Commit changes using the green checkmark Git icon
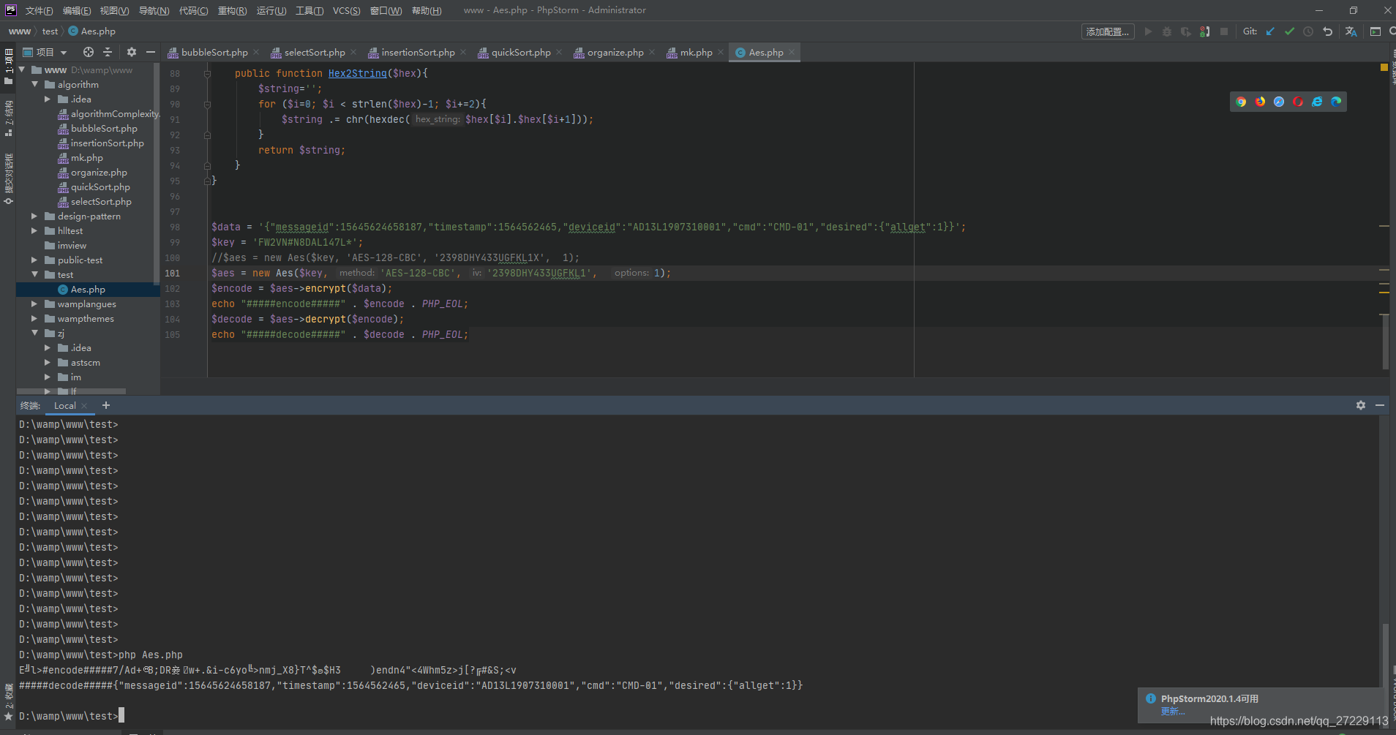 click(x=1289, y=31)
